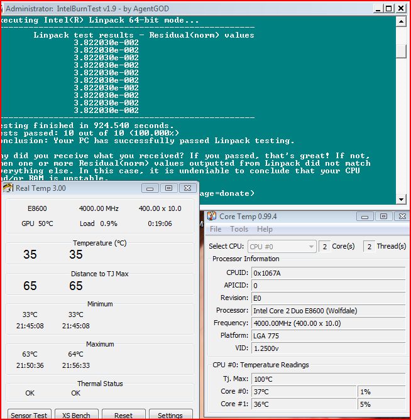The height and width of the screenshot is (420, 411).
Task: Click GPU 50°C reading in Real Temp
Action: pos(37,223)
